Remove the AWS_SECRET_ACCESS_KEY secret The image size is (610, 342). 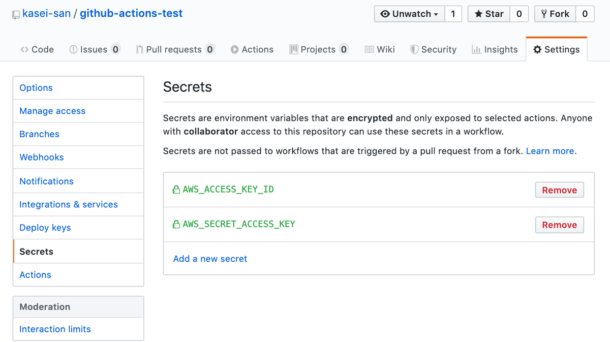[x=560, y=225]
